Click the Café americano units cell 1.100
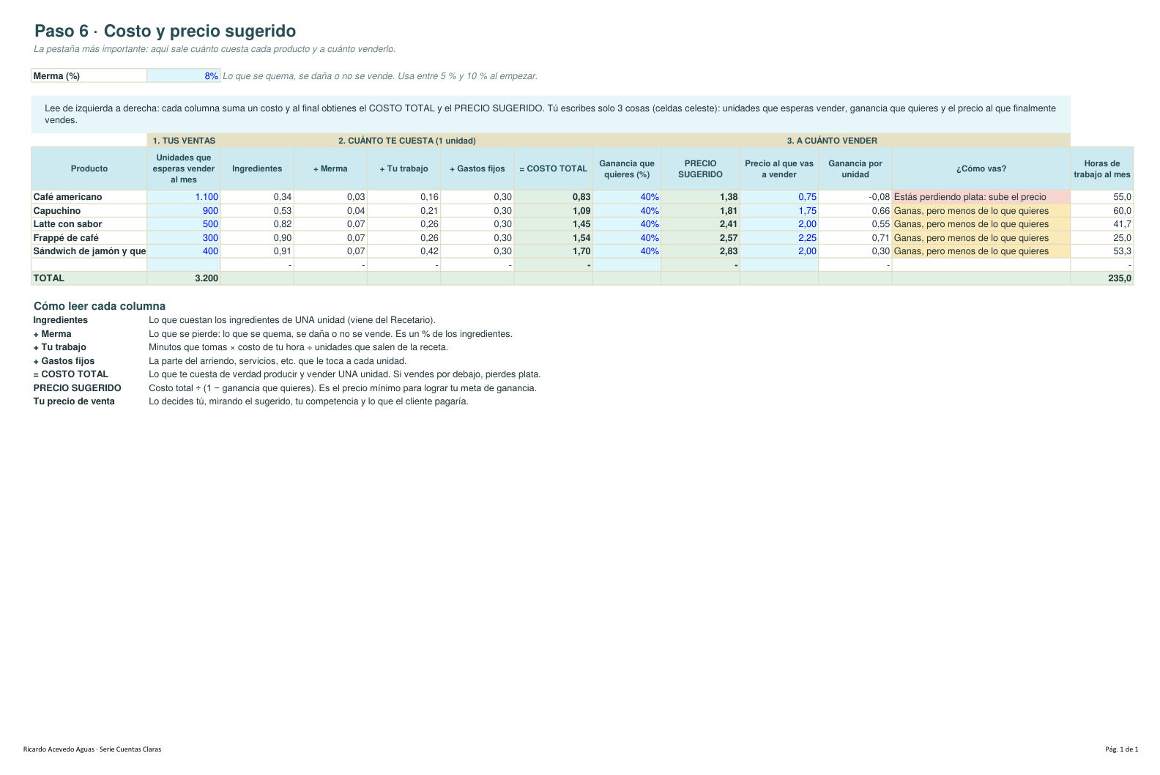 tap(183, 197)
